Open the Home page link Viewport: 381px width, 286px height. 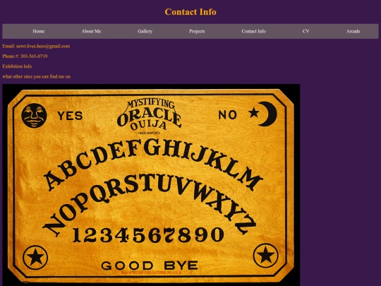point(38,31)
